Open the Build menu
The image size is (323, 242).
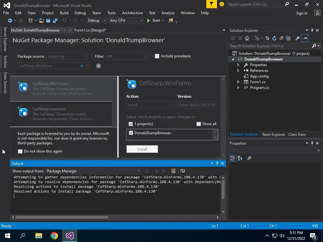64,13
